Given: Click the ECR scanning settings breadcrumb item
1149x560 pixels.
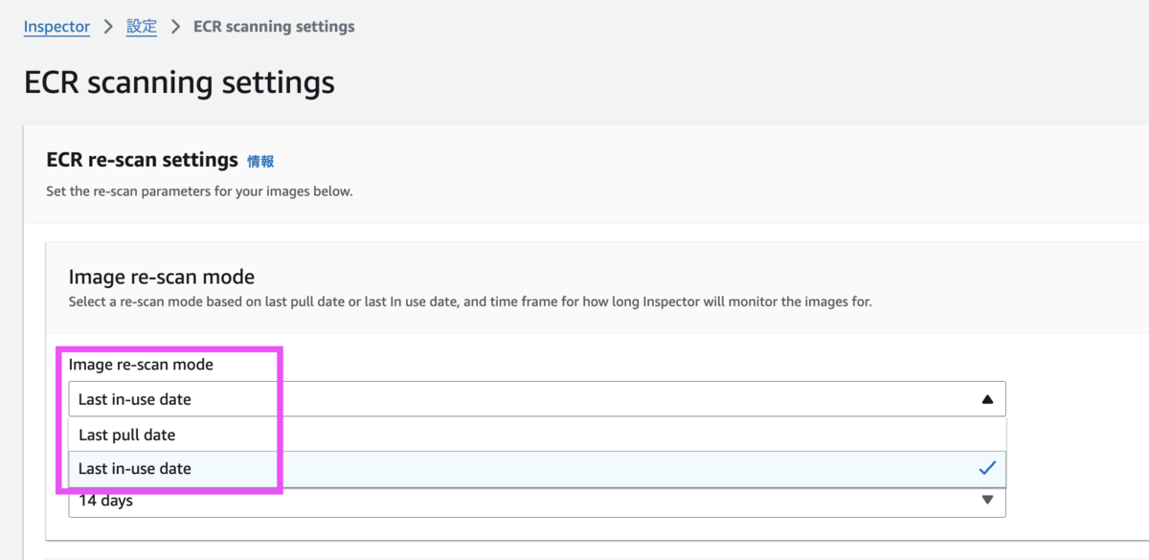Looking at the screenshot, I should pyautogui.click(x=274, y=27).
